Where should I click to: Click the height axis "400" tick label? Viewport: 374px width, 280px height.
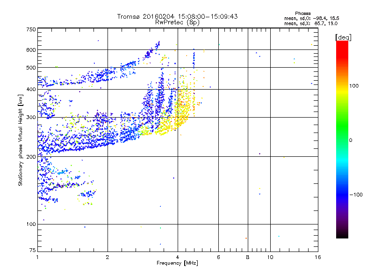[31, 89]
